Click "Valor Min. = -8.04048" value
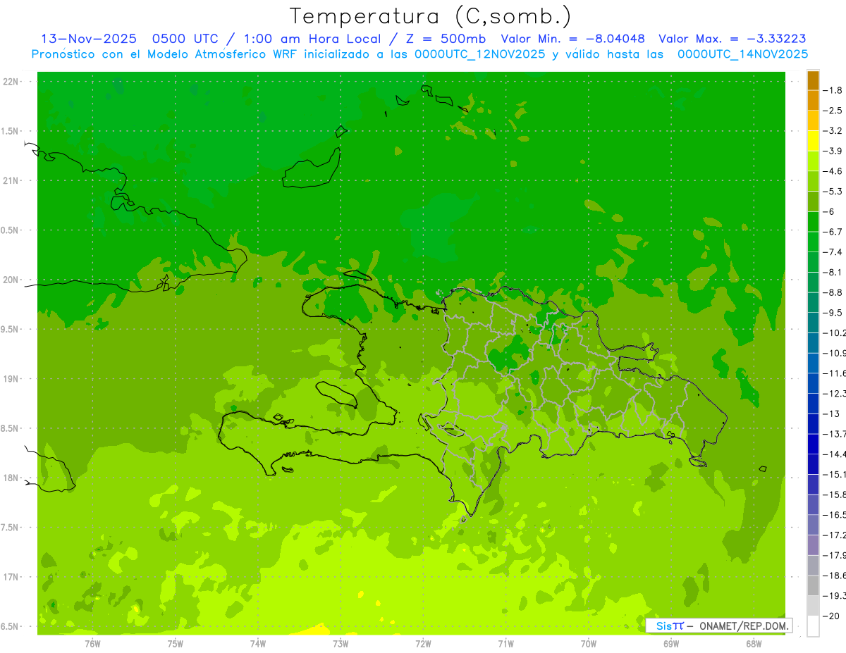 tap(572, 39)
